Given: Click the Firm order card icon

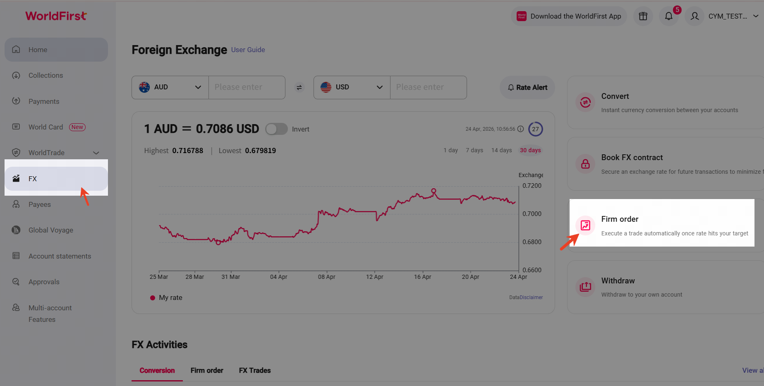Looking at the screenshot, I should 585,225.
